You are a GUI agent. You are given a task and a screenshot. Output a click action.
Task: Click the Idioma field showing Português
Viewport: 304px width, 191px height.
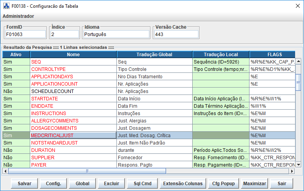tap(116, 34)
